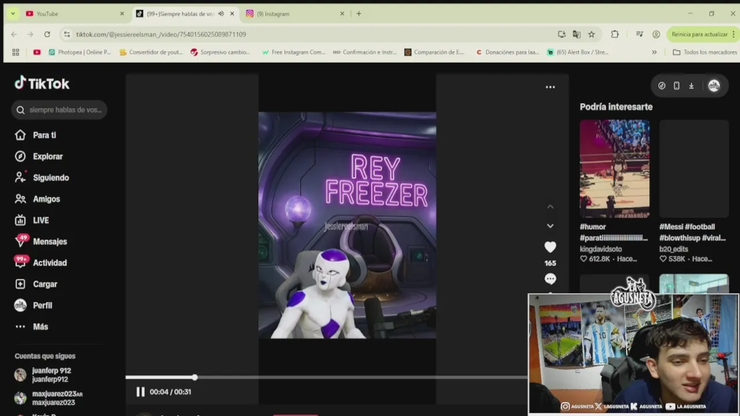Open the video three-dots options menu
The image size is (740, 416).
click(x=550, y=87)
